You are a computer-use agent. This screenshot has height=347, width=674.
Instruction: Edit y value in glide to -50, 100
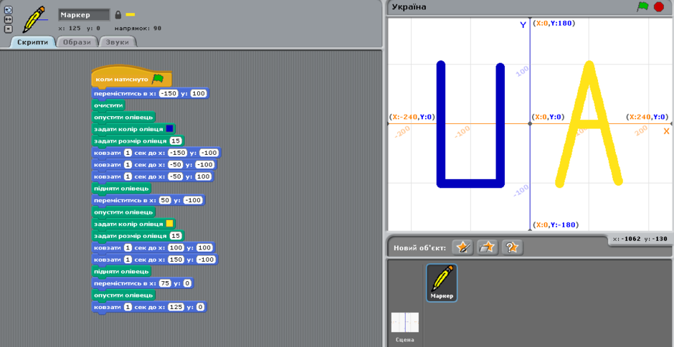point(204,176)
